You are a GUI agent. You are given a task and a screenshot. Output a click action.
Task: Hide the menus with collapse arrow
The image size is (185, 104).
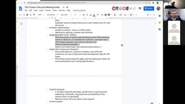[154, 15]
